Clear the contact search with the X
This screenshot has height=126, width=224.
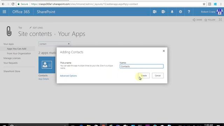[x=69, y=44]
